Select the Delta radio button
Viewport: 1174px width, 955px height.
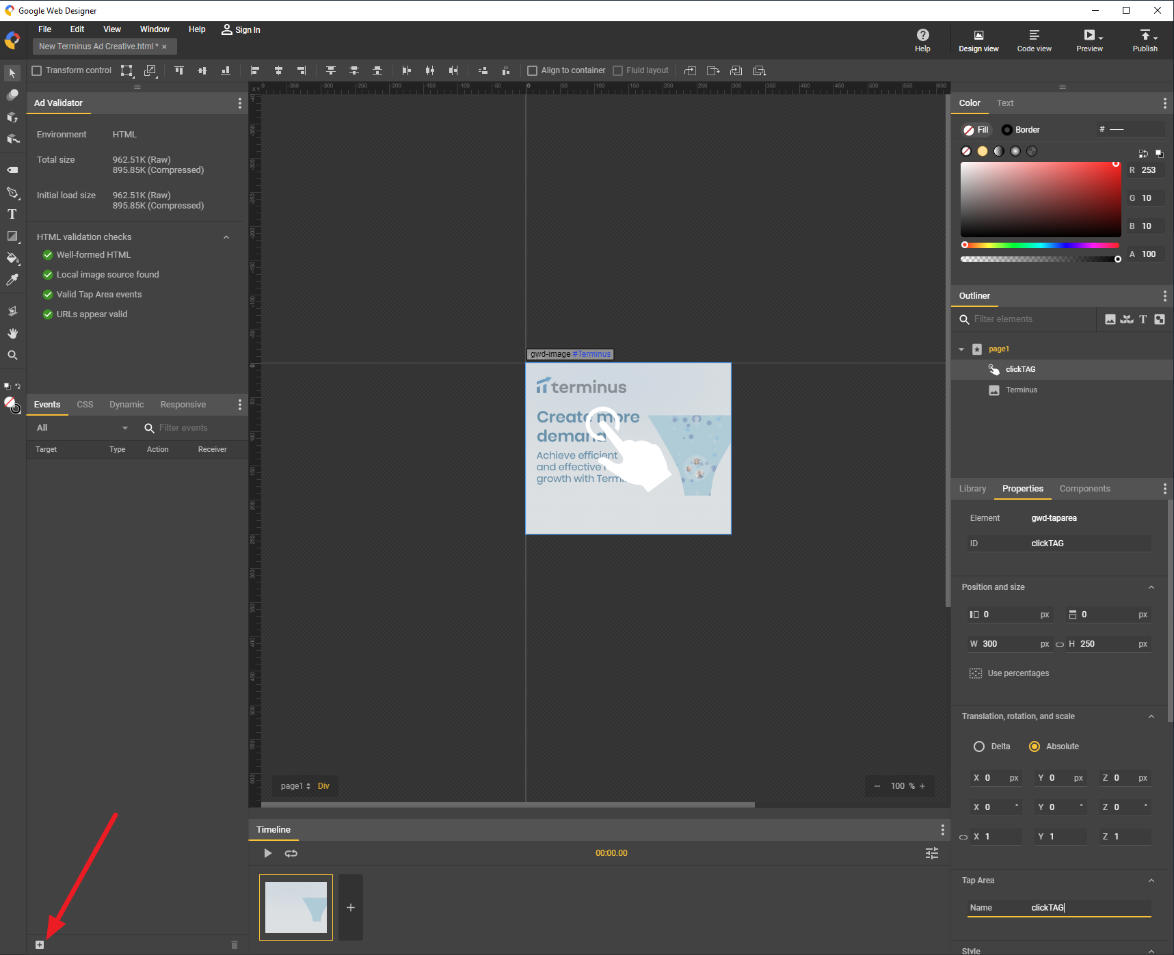[979, 746]
